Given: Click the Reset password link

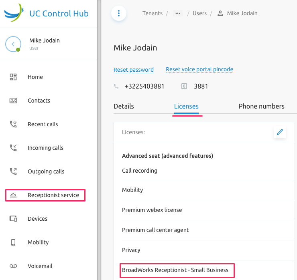Looking at the screenshot, I should click(x=134, y=70).
